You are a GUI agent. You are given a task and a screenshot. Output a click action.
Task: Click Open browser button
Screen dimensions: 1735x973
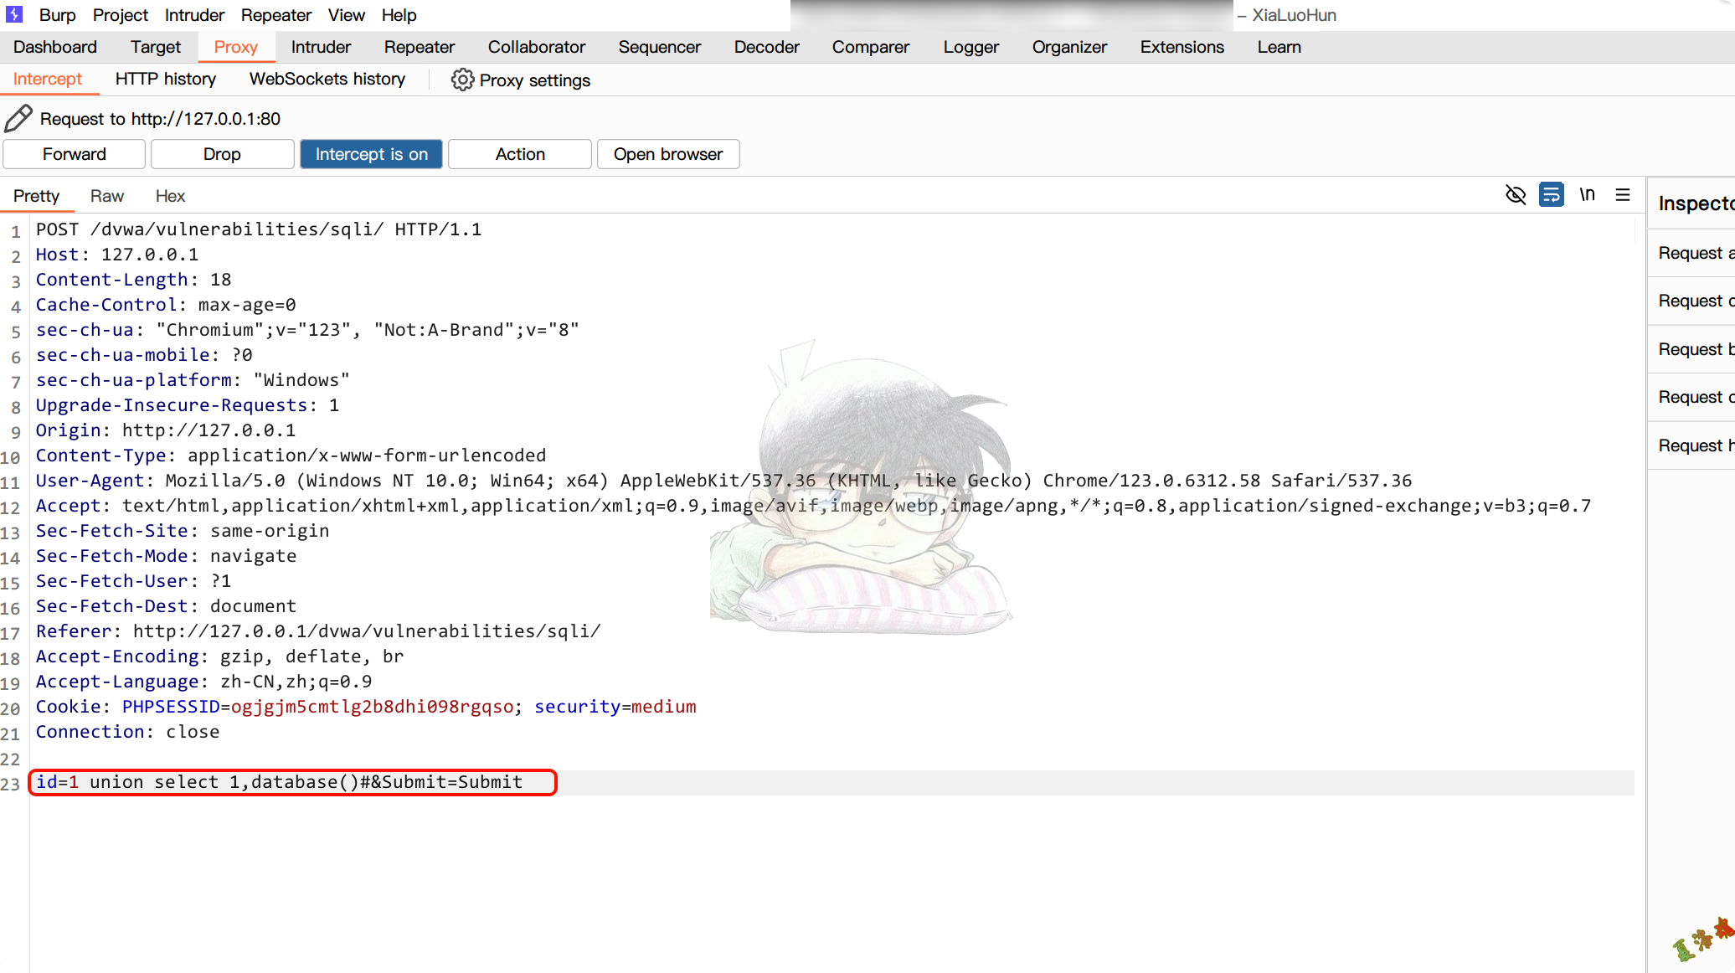668,154
